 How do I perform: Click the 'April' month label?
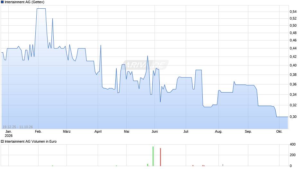[x=98, y=132]
